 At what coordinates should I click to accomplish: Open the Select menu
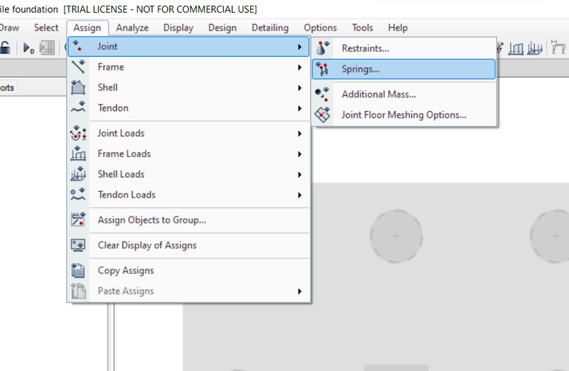tap(46, 28)
